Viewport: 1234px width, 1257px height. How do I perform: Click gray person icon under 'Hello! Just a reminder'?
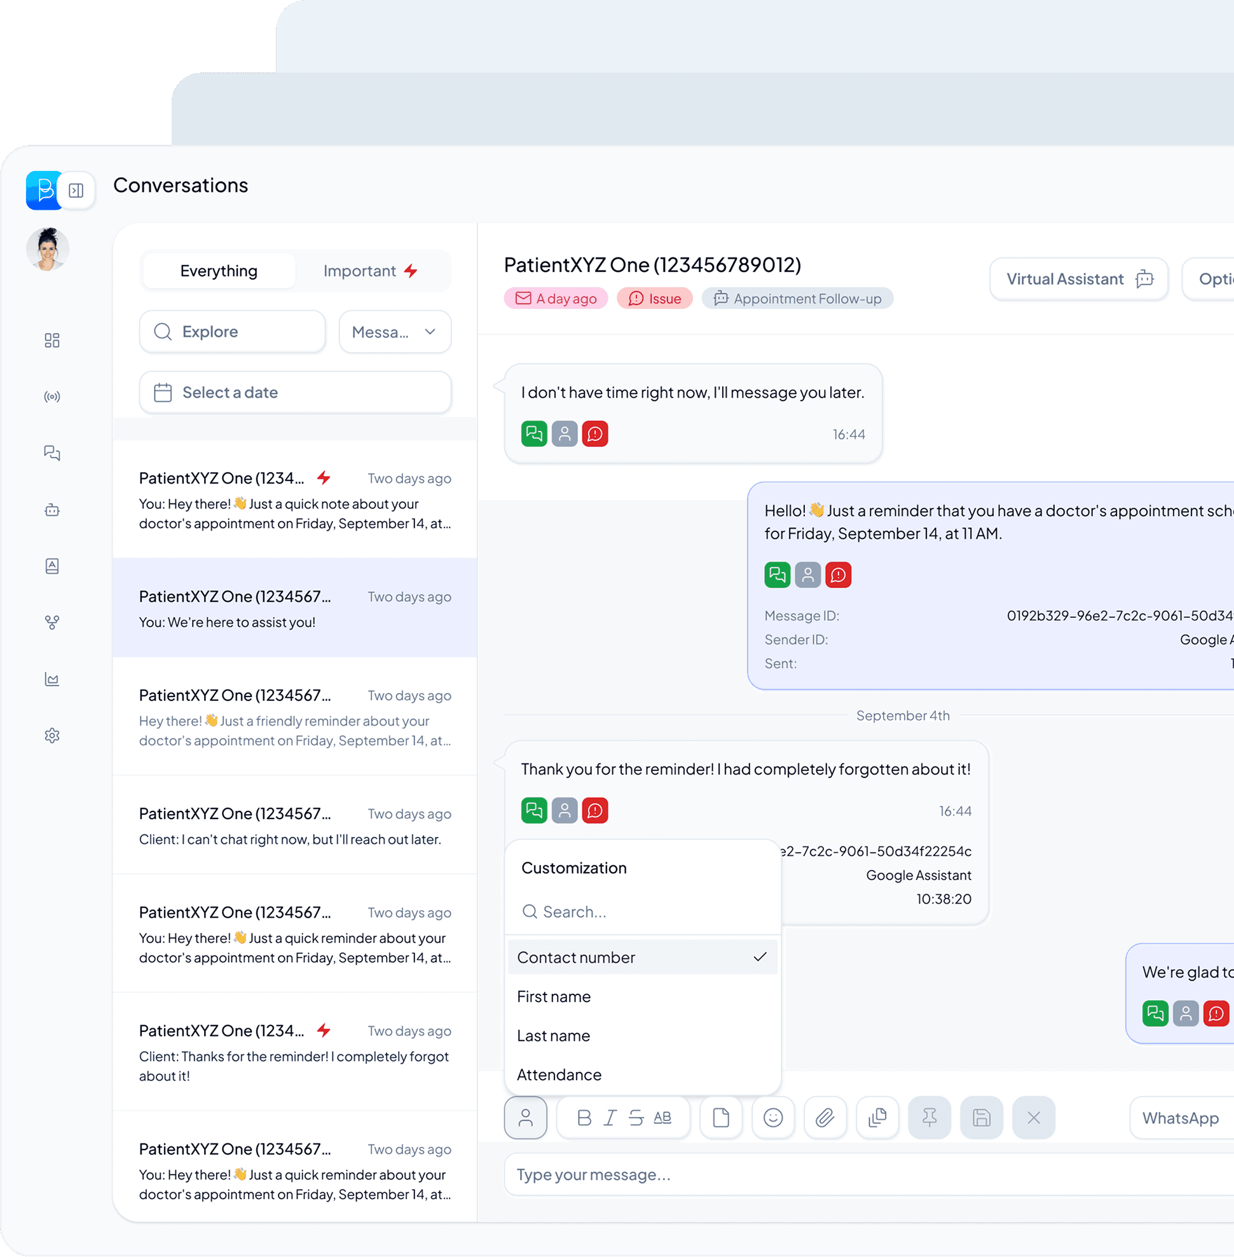pos(807,574)
